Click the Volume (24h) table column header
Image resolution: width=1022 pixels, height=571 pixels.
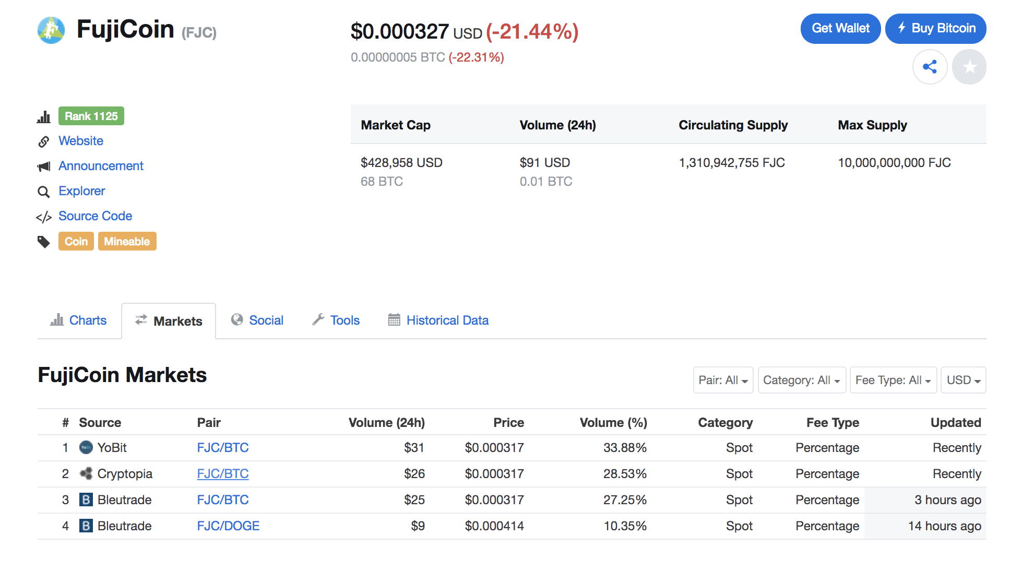(386, 422)
